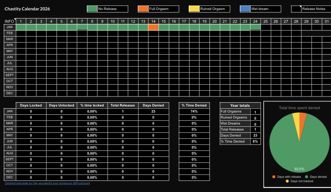Select the Days Unlocked column header
This screenshot has width=331, height=192.
tap(62, 105)
